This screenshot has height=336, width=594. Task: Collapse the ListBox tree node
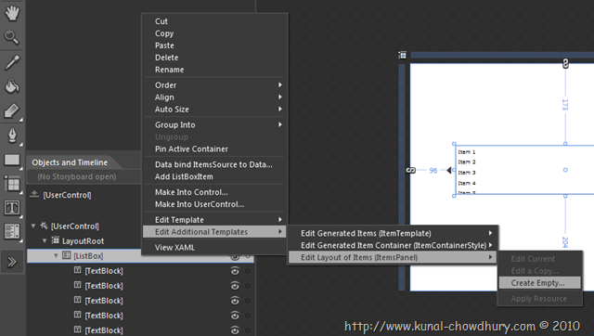coord(56,255)
